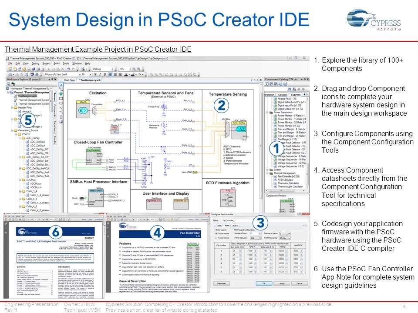Click the zoom in magnifier icon
Image resolution: width=418 pixels, height=313 pixels.
click(134, 69)
